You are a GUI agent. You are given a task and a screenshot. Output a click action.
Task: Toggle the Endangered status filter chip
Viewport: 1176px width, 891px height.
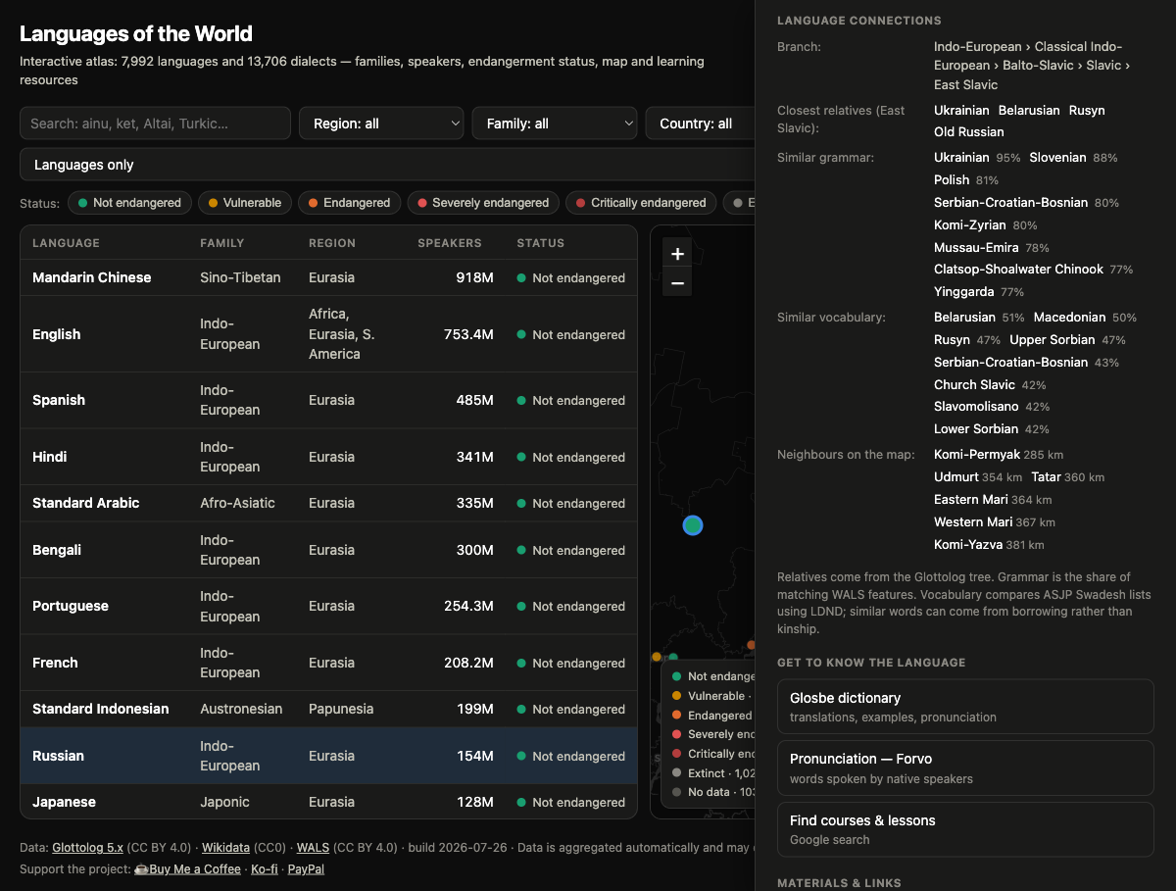[349, 203]
